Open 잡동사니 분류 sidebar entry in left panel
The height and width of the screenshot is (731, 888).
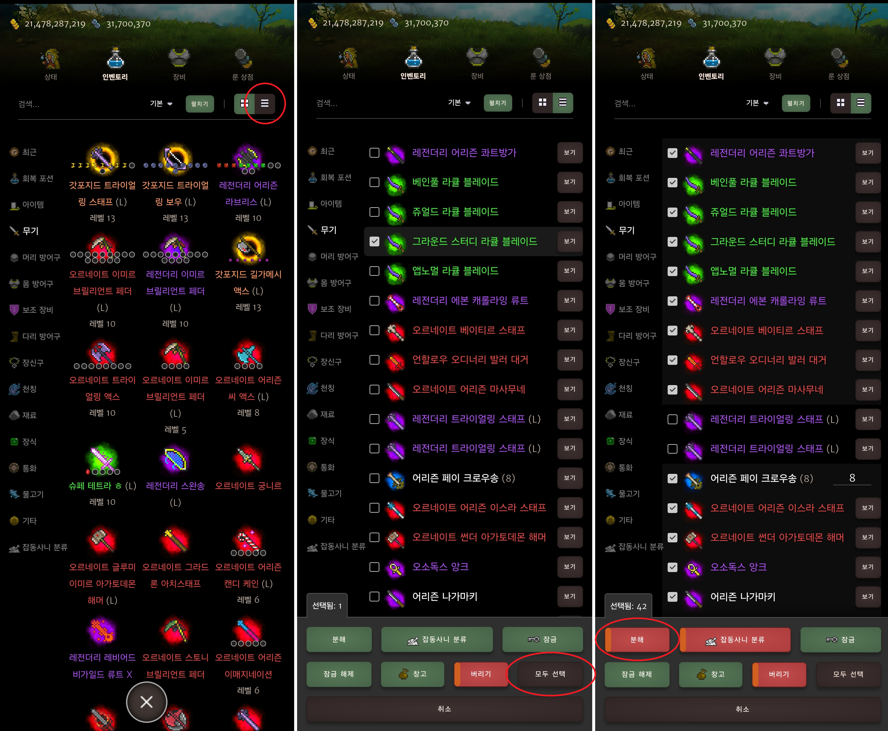[x=39, y=547]
